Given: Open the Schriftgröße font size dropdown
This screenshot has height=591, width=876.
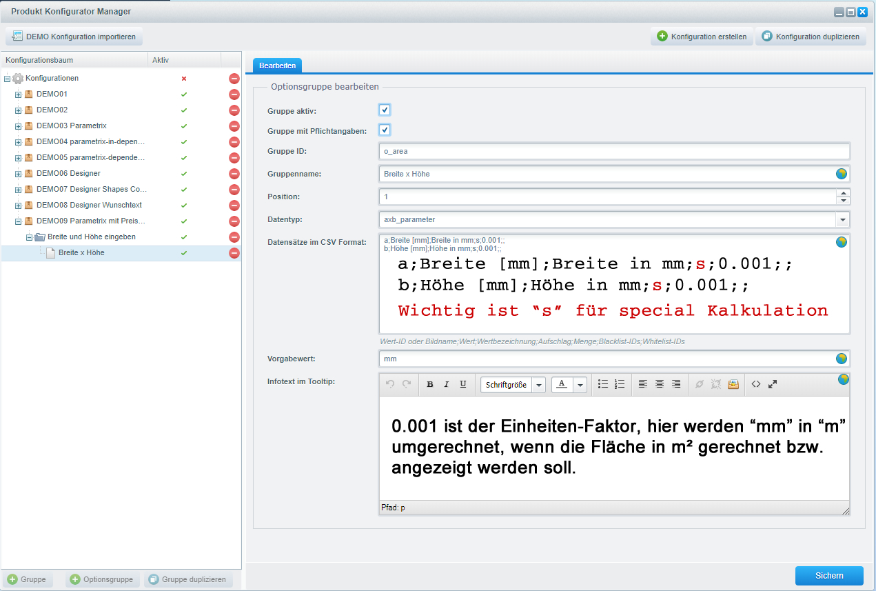Looking at the screenshot, I should click(x=539, y=385).
